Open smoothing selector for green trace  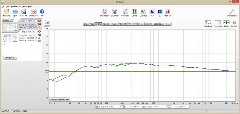123,107
